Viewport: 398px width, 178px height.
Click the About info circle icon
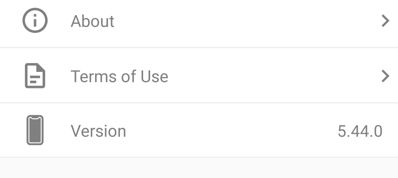click(35, 21)
